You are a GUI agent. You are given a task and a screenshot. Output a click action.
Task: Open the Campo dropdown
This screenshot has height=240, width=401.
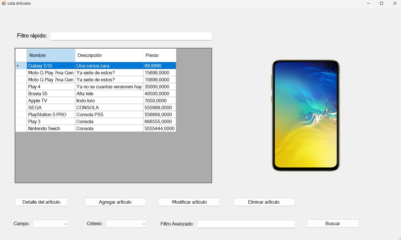(x=50, y=224)
